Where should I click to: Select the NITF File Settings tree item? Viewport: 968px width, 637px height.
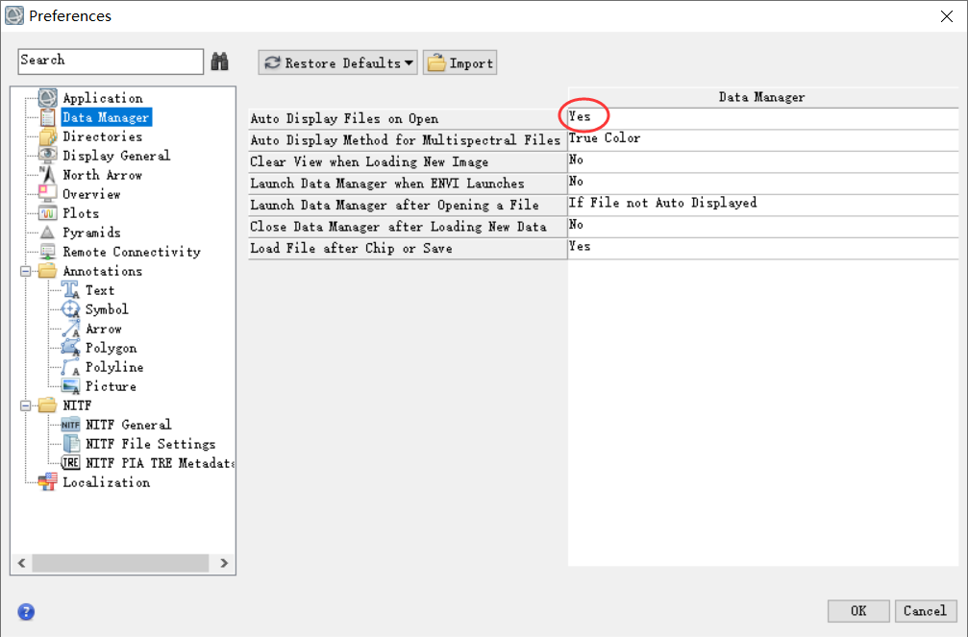(151, 444)
